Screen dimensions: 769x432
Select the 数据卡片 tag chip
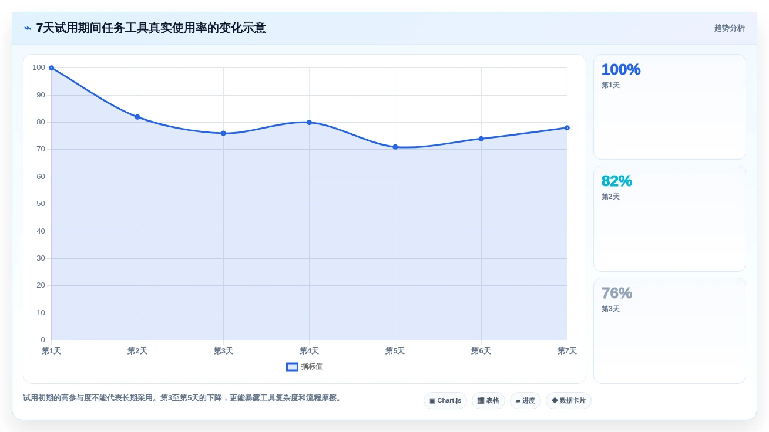568,401
